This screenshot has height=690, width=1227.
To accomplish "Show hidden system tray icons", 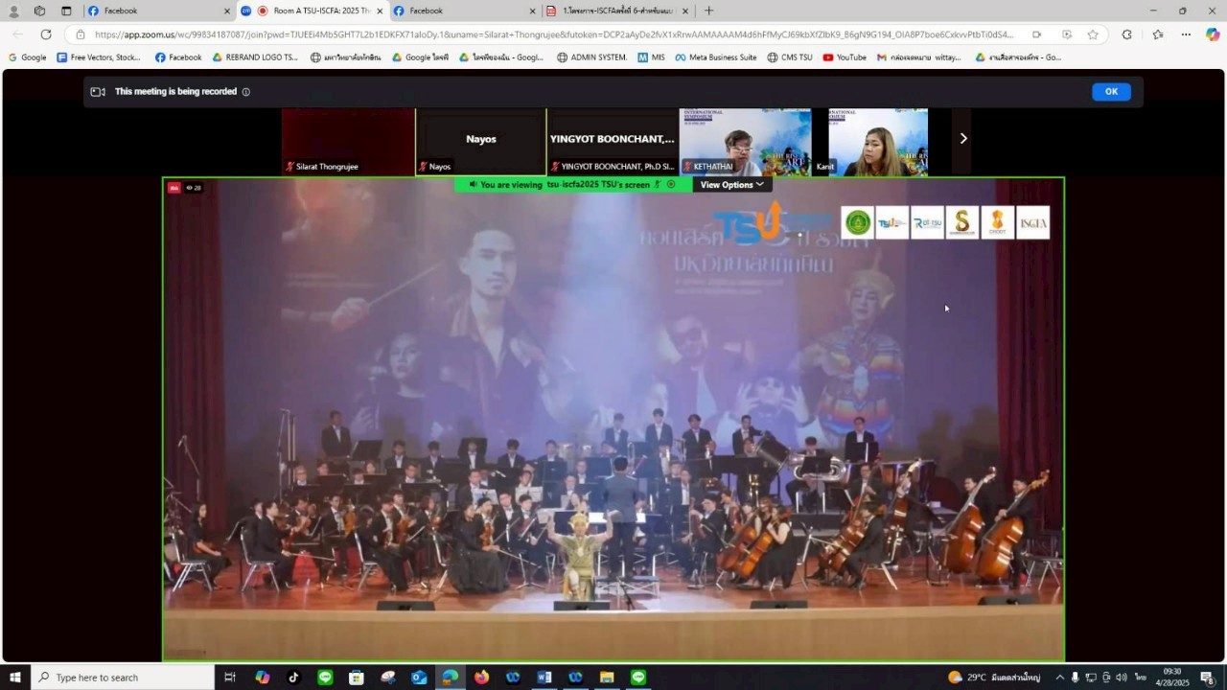I will pyautogui.click(x=1059, y=678).
